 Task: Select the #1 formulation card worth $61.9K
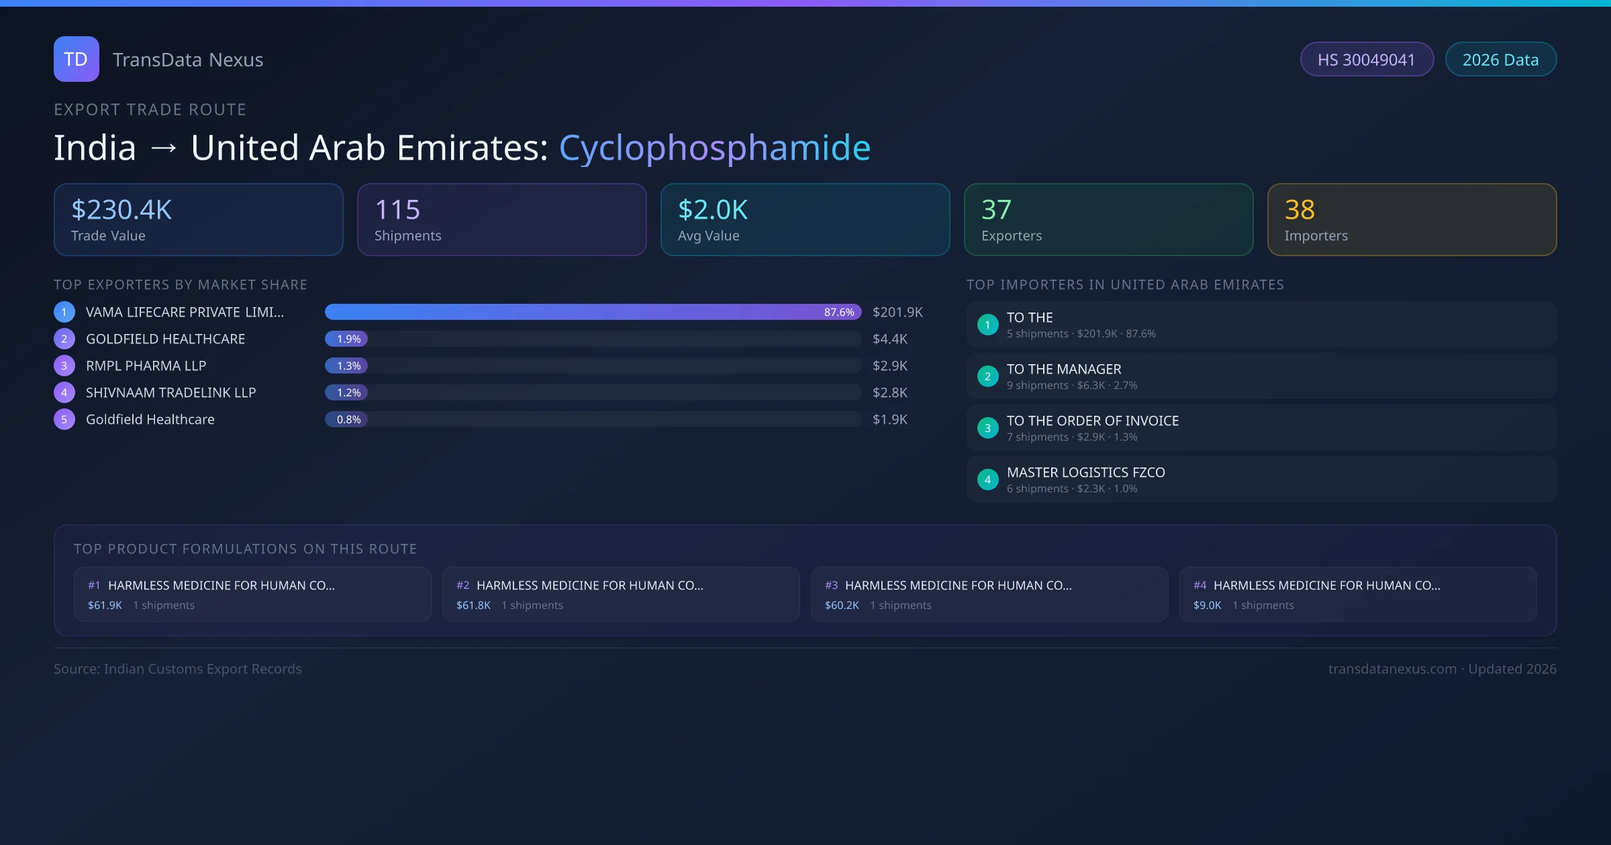(x=252, y=594)
